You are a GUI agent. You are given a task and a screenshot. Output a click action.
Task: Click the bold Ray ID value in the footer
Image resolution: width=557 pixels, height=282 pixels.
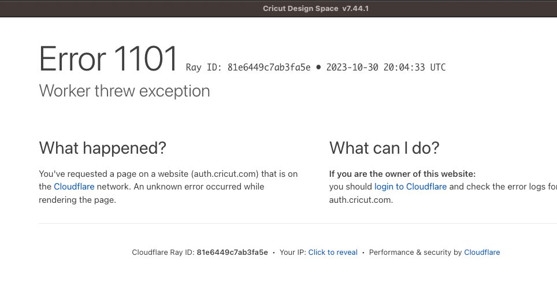pyautogui.click(x=232, y=253)
